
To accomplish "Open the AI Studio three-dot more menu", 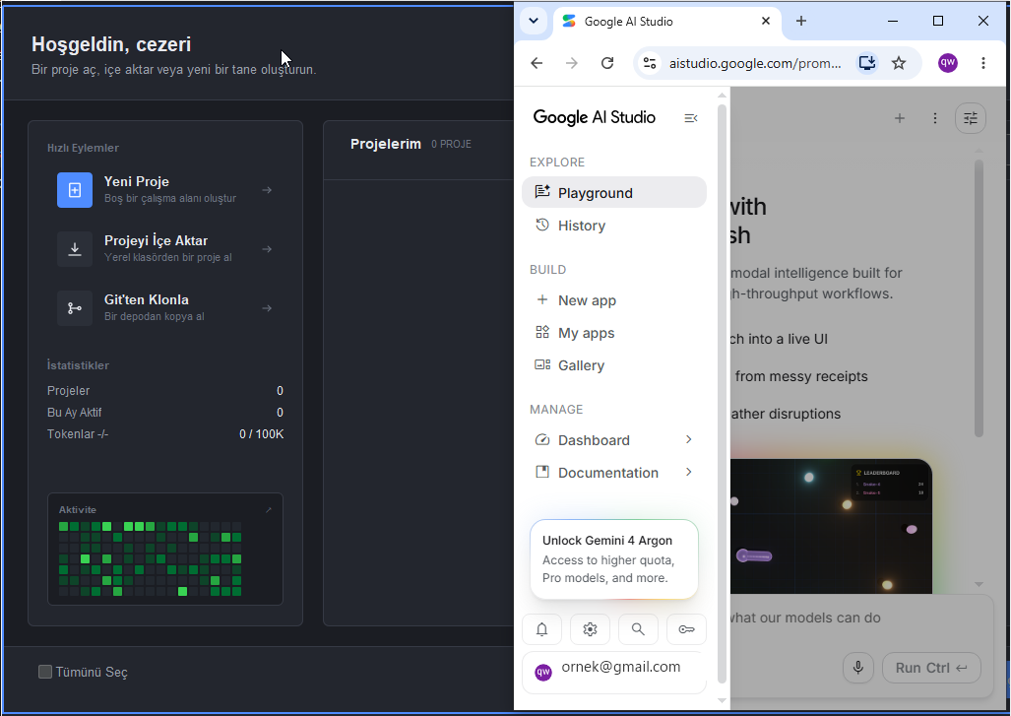I will [x=935, y=118].
